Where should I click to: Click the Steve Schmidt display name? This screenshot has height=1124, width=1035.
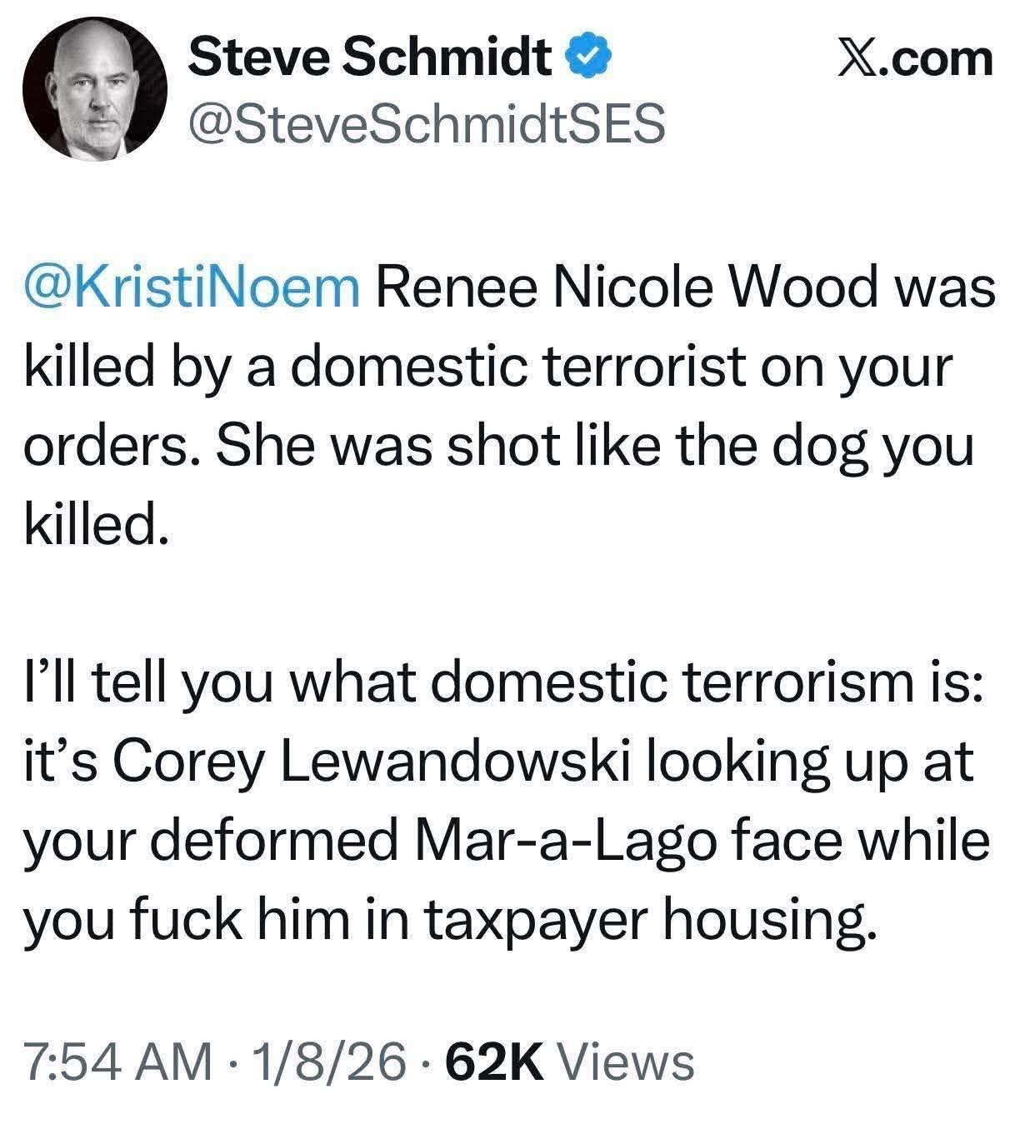370,57
